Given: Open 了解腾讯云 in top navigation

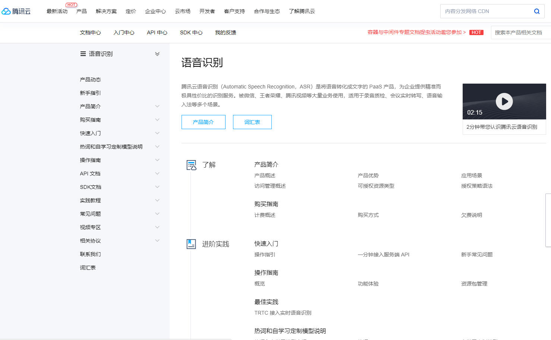Looking at the screenshot, I should (302, 11).
